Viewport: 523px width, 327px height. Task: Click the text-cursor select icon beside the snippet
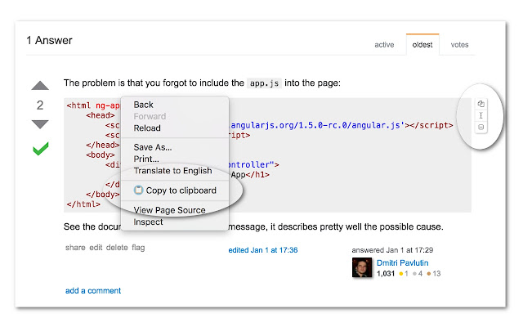(481, 115)
